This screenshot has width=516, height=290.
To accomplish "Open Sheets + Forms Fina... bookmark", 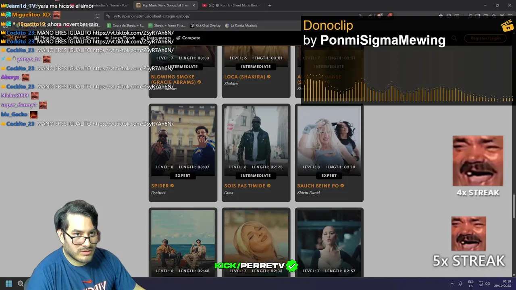I will (x=166, y=25).
